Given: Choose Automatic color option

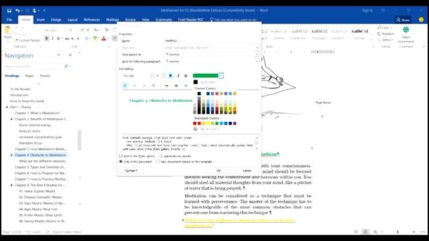Looking at the screenshot, I should (208, 82).
